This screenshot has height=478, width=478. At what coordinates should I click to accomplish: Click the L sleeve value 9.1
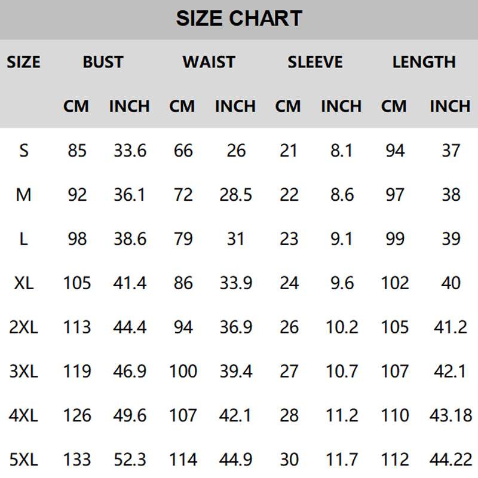coord(341,239)
